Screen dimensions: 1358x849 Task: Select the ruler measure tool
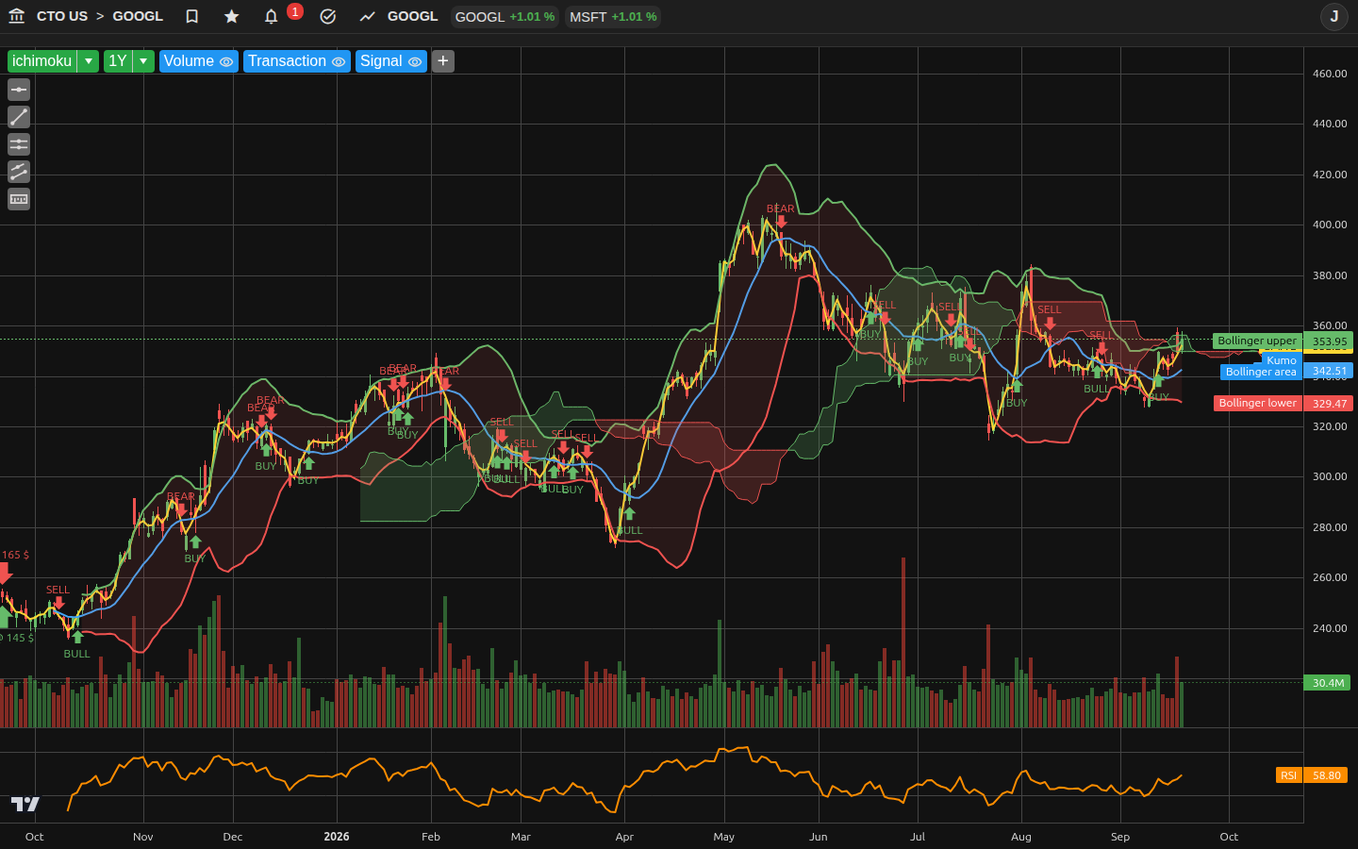[x=19, y=199]
